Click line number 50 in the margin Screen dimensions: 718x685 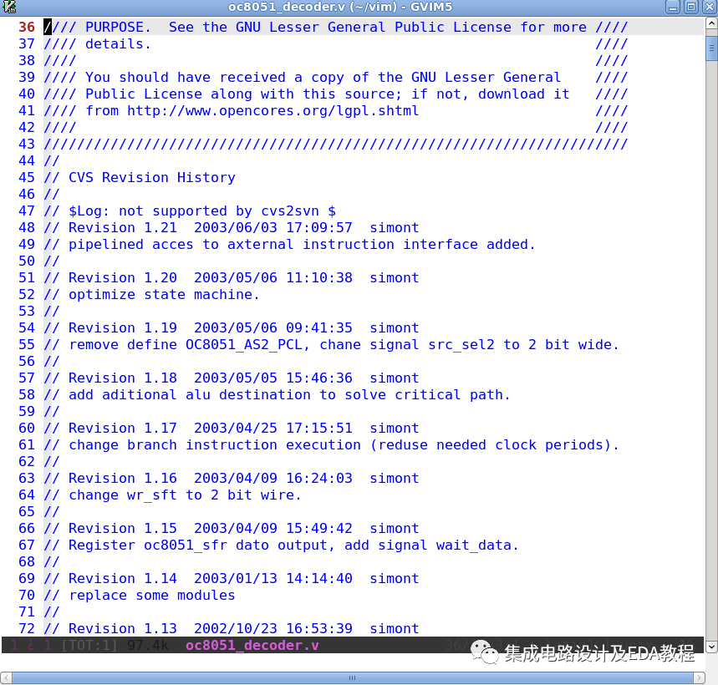[x=26, y=261]
